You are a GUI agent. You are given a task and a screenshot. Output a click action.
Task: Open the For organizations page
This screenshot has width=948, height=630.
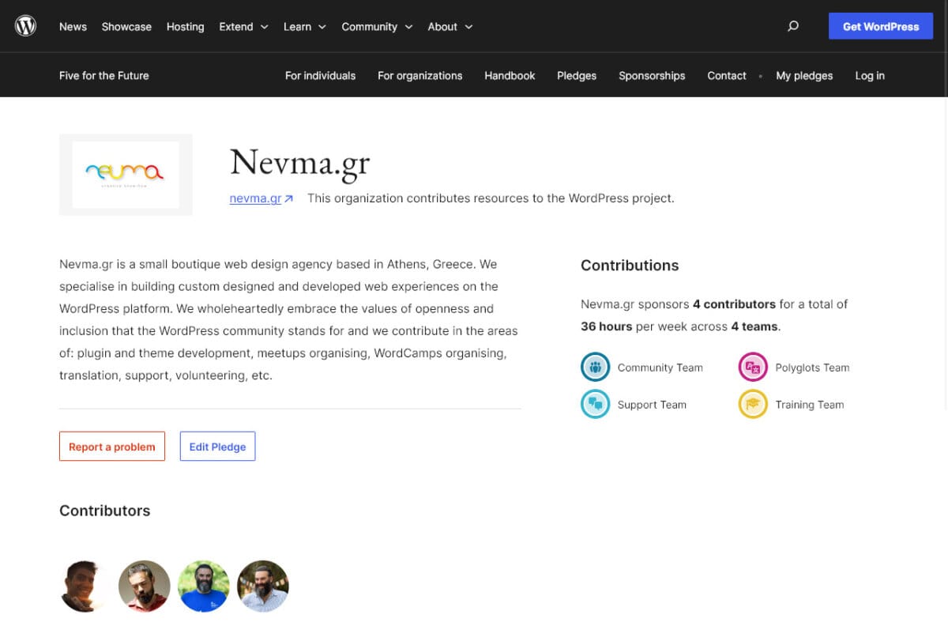pos(419,76)
